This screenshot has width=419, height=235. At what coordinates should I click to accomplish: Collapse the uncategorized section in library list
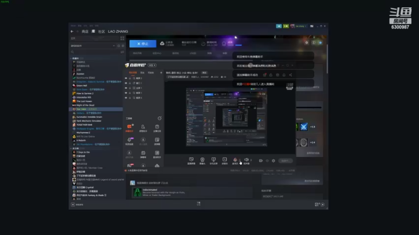[x=71, y=148]
